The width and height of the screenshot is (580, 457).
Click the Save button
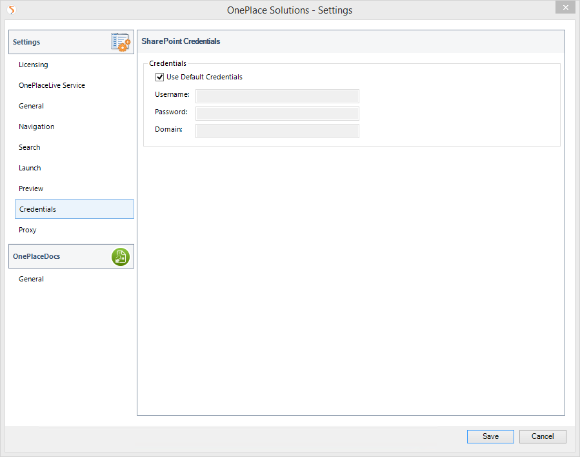coord(490,436)
